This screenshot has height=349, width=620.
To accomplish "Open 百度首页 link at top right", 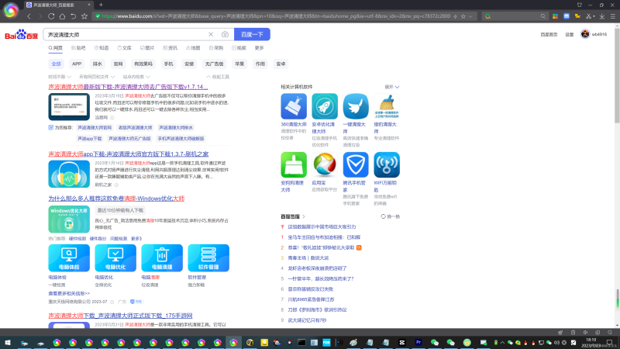I will 549,34.
